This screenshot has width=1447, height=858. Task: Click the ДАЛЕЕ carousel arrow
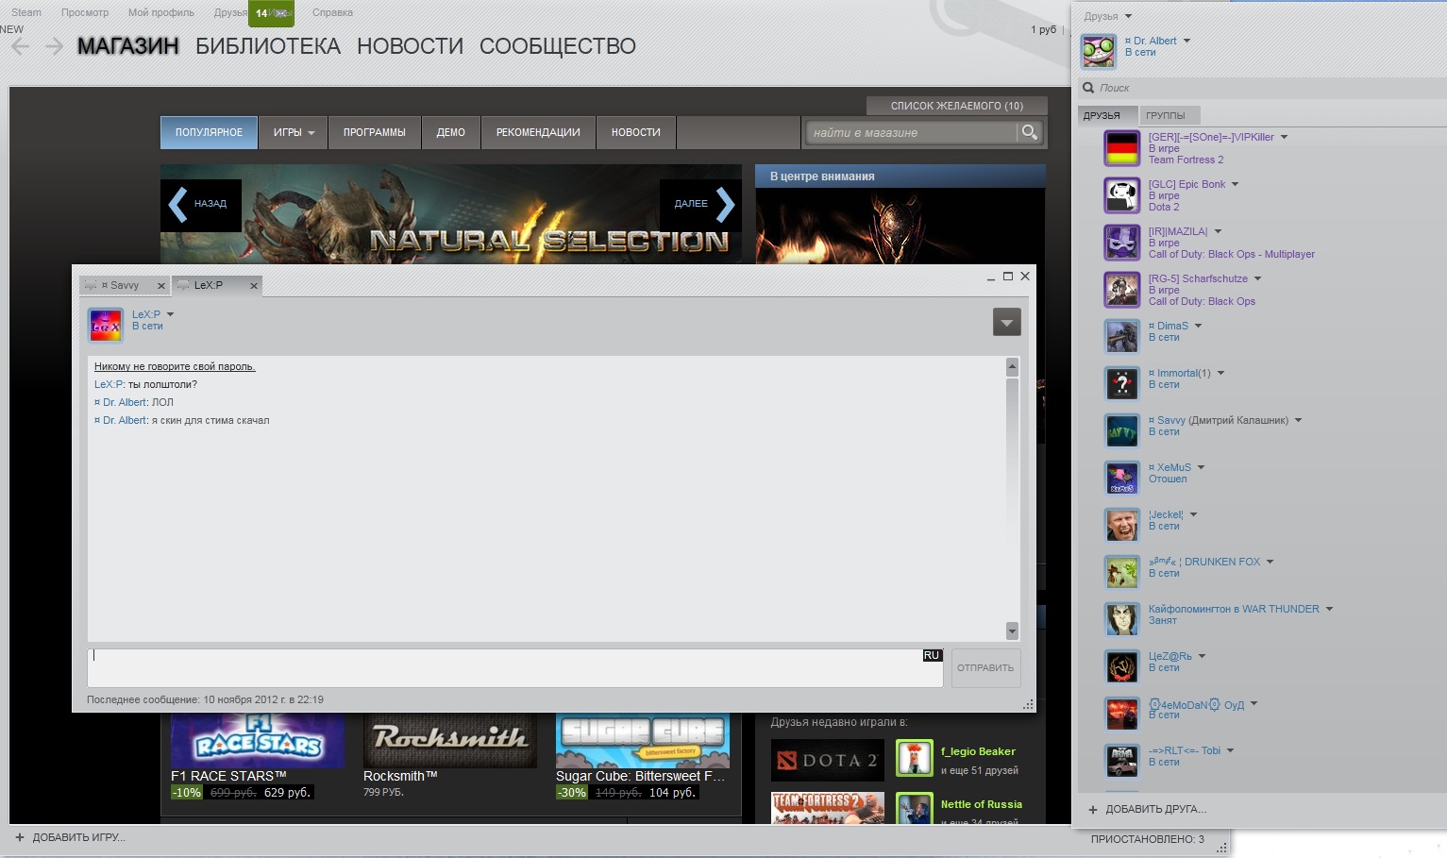click(x=699, y=204)
